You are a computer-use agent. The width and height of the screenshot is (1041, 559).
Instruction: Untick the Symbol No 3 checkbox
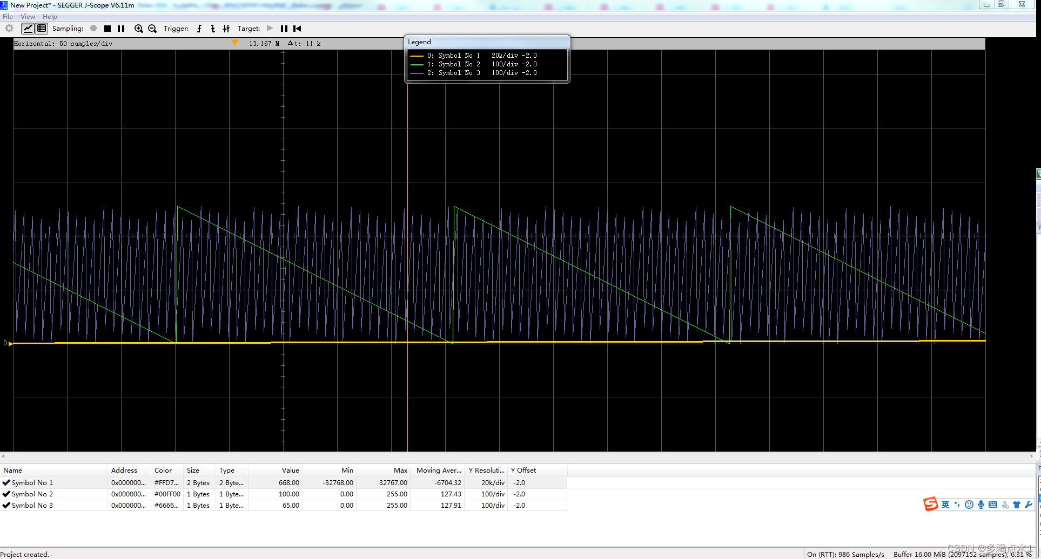6,506
